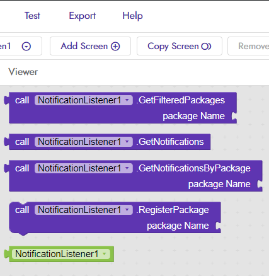The image size is (269, 276).
Task: Open the Export menu
Action: [83, 16]
